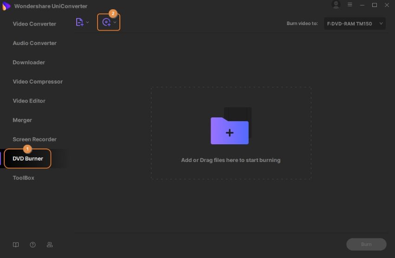Expand the add files dropdown arrow
Screen dimensions: 395x258
87,22
